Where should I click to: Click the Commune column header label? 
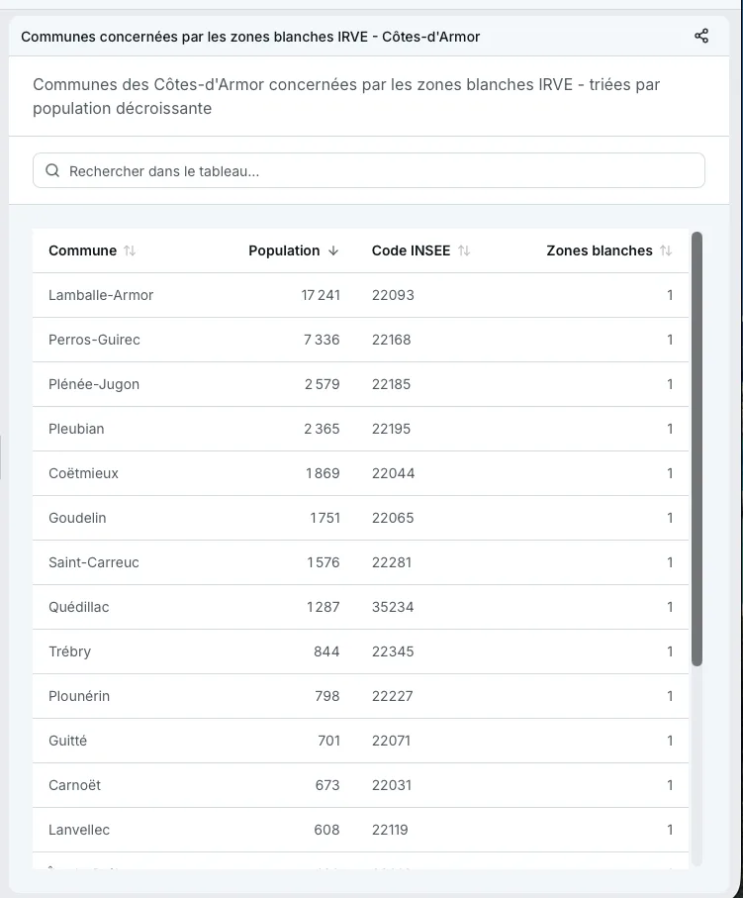coord(82,250)
